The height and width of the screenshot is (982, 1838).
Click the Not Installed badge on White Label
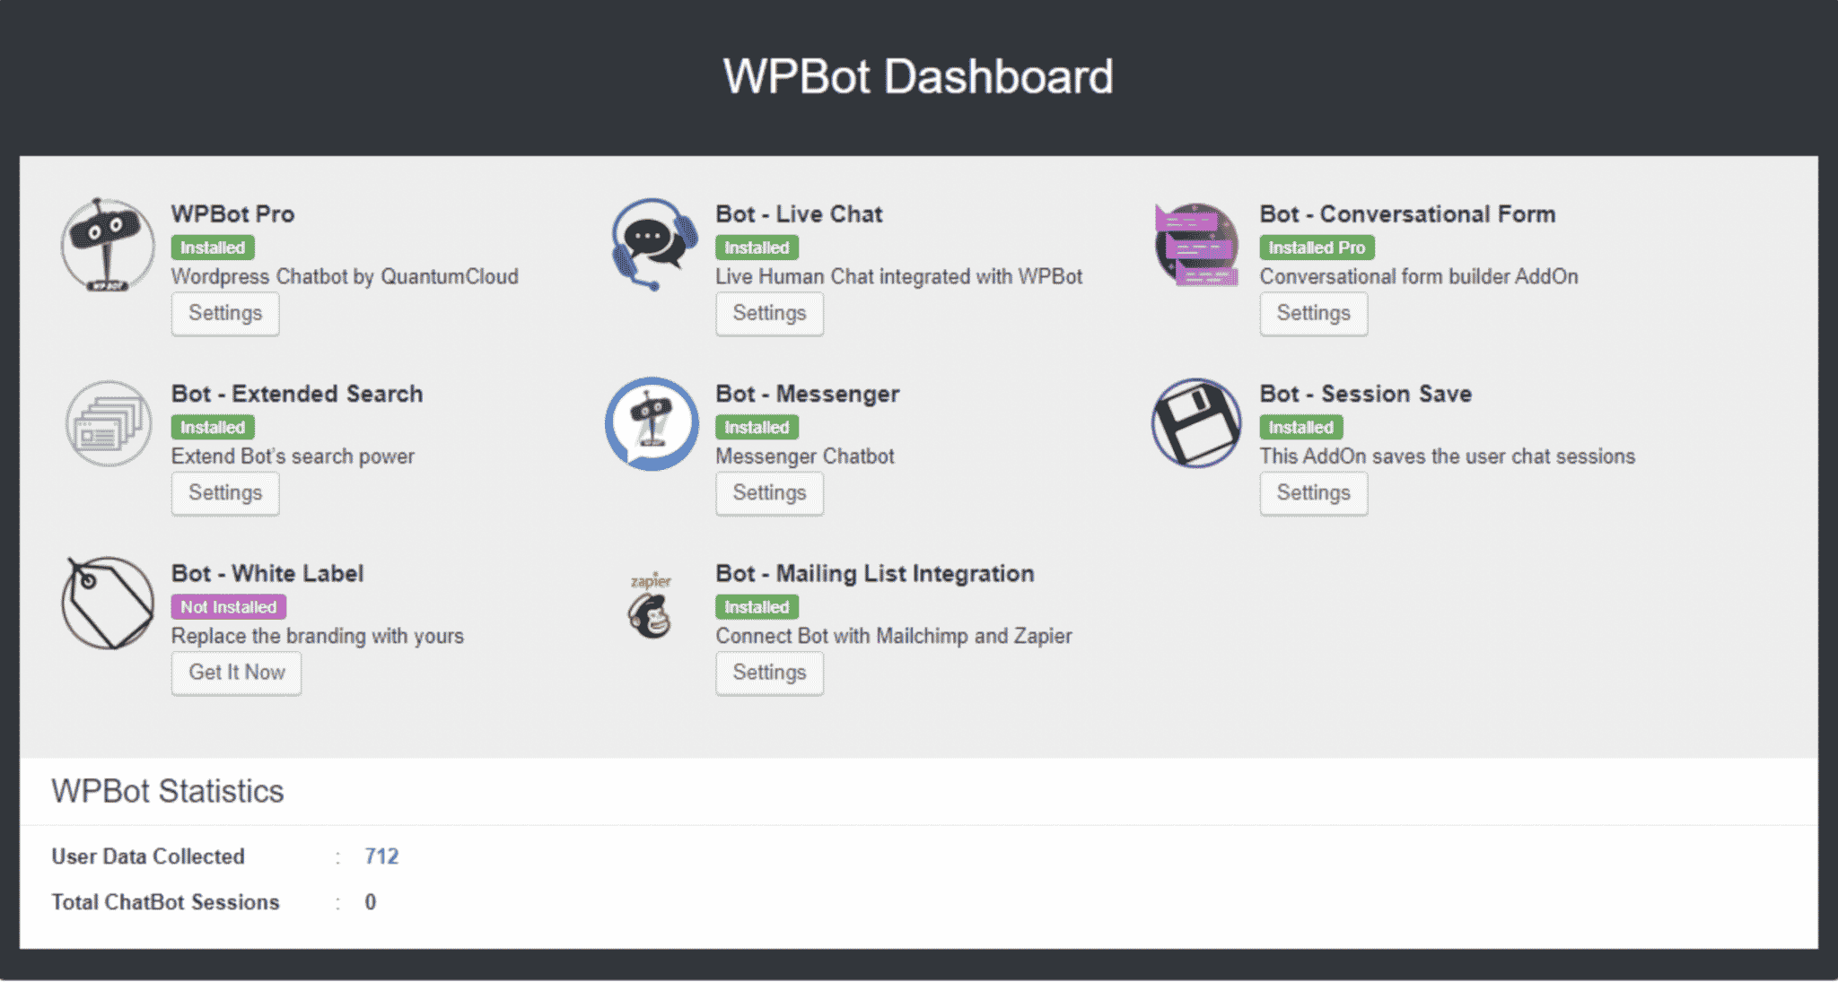229,607
